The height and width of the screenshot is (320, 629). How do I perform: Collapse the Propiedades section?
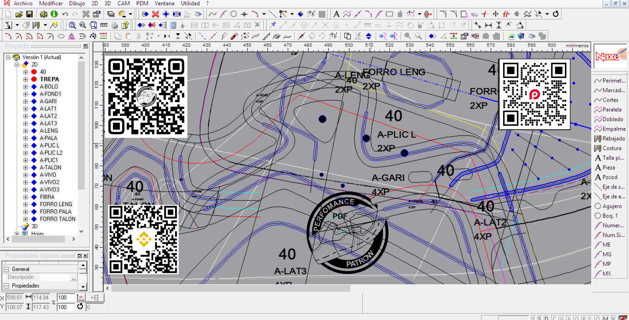(x=6, y=286)
